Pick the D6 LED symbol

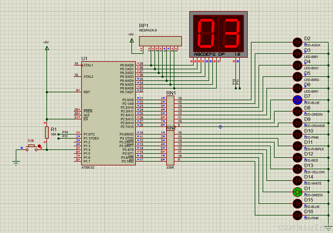point(297,88)
